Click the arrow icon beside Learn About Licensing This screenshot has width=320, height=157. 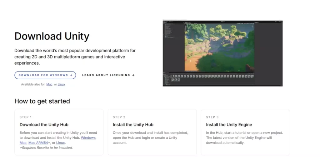133,75
